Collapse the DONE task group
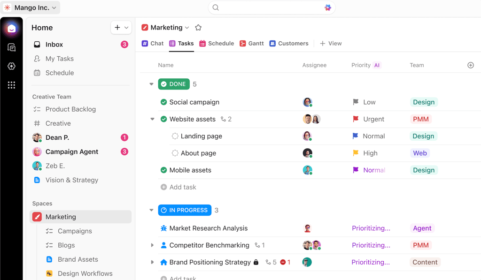Viewport: 481px width, 280px height. click(151, 84)
